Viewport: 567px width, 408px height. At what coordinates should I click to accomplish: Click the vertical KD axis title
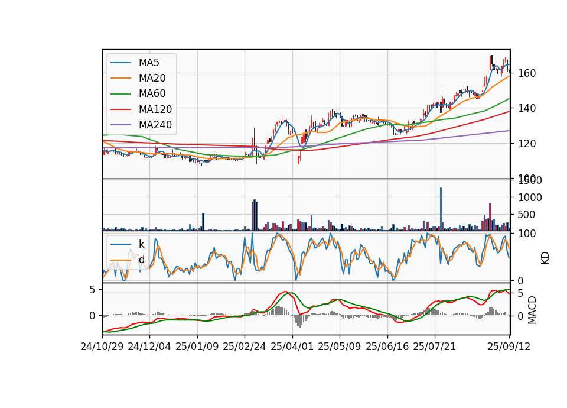[x=545, y=258]
